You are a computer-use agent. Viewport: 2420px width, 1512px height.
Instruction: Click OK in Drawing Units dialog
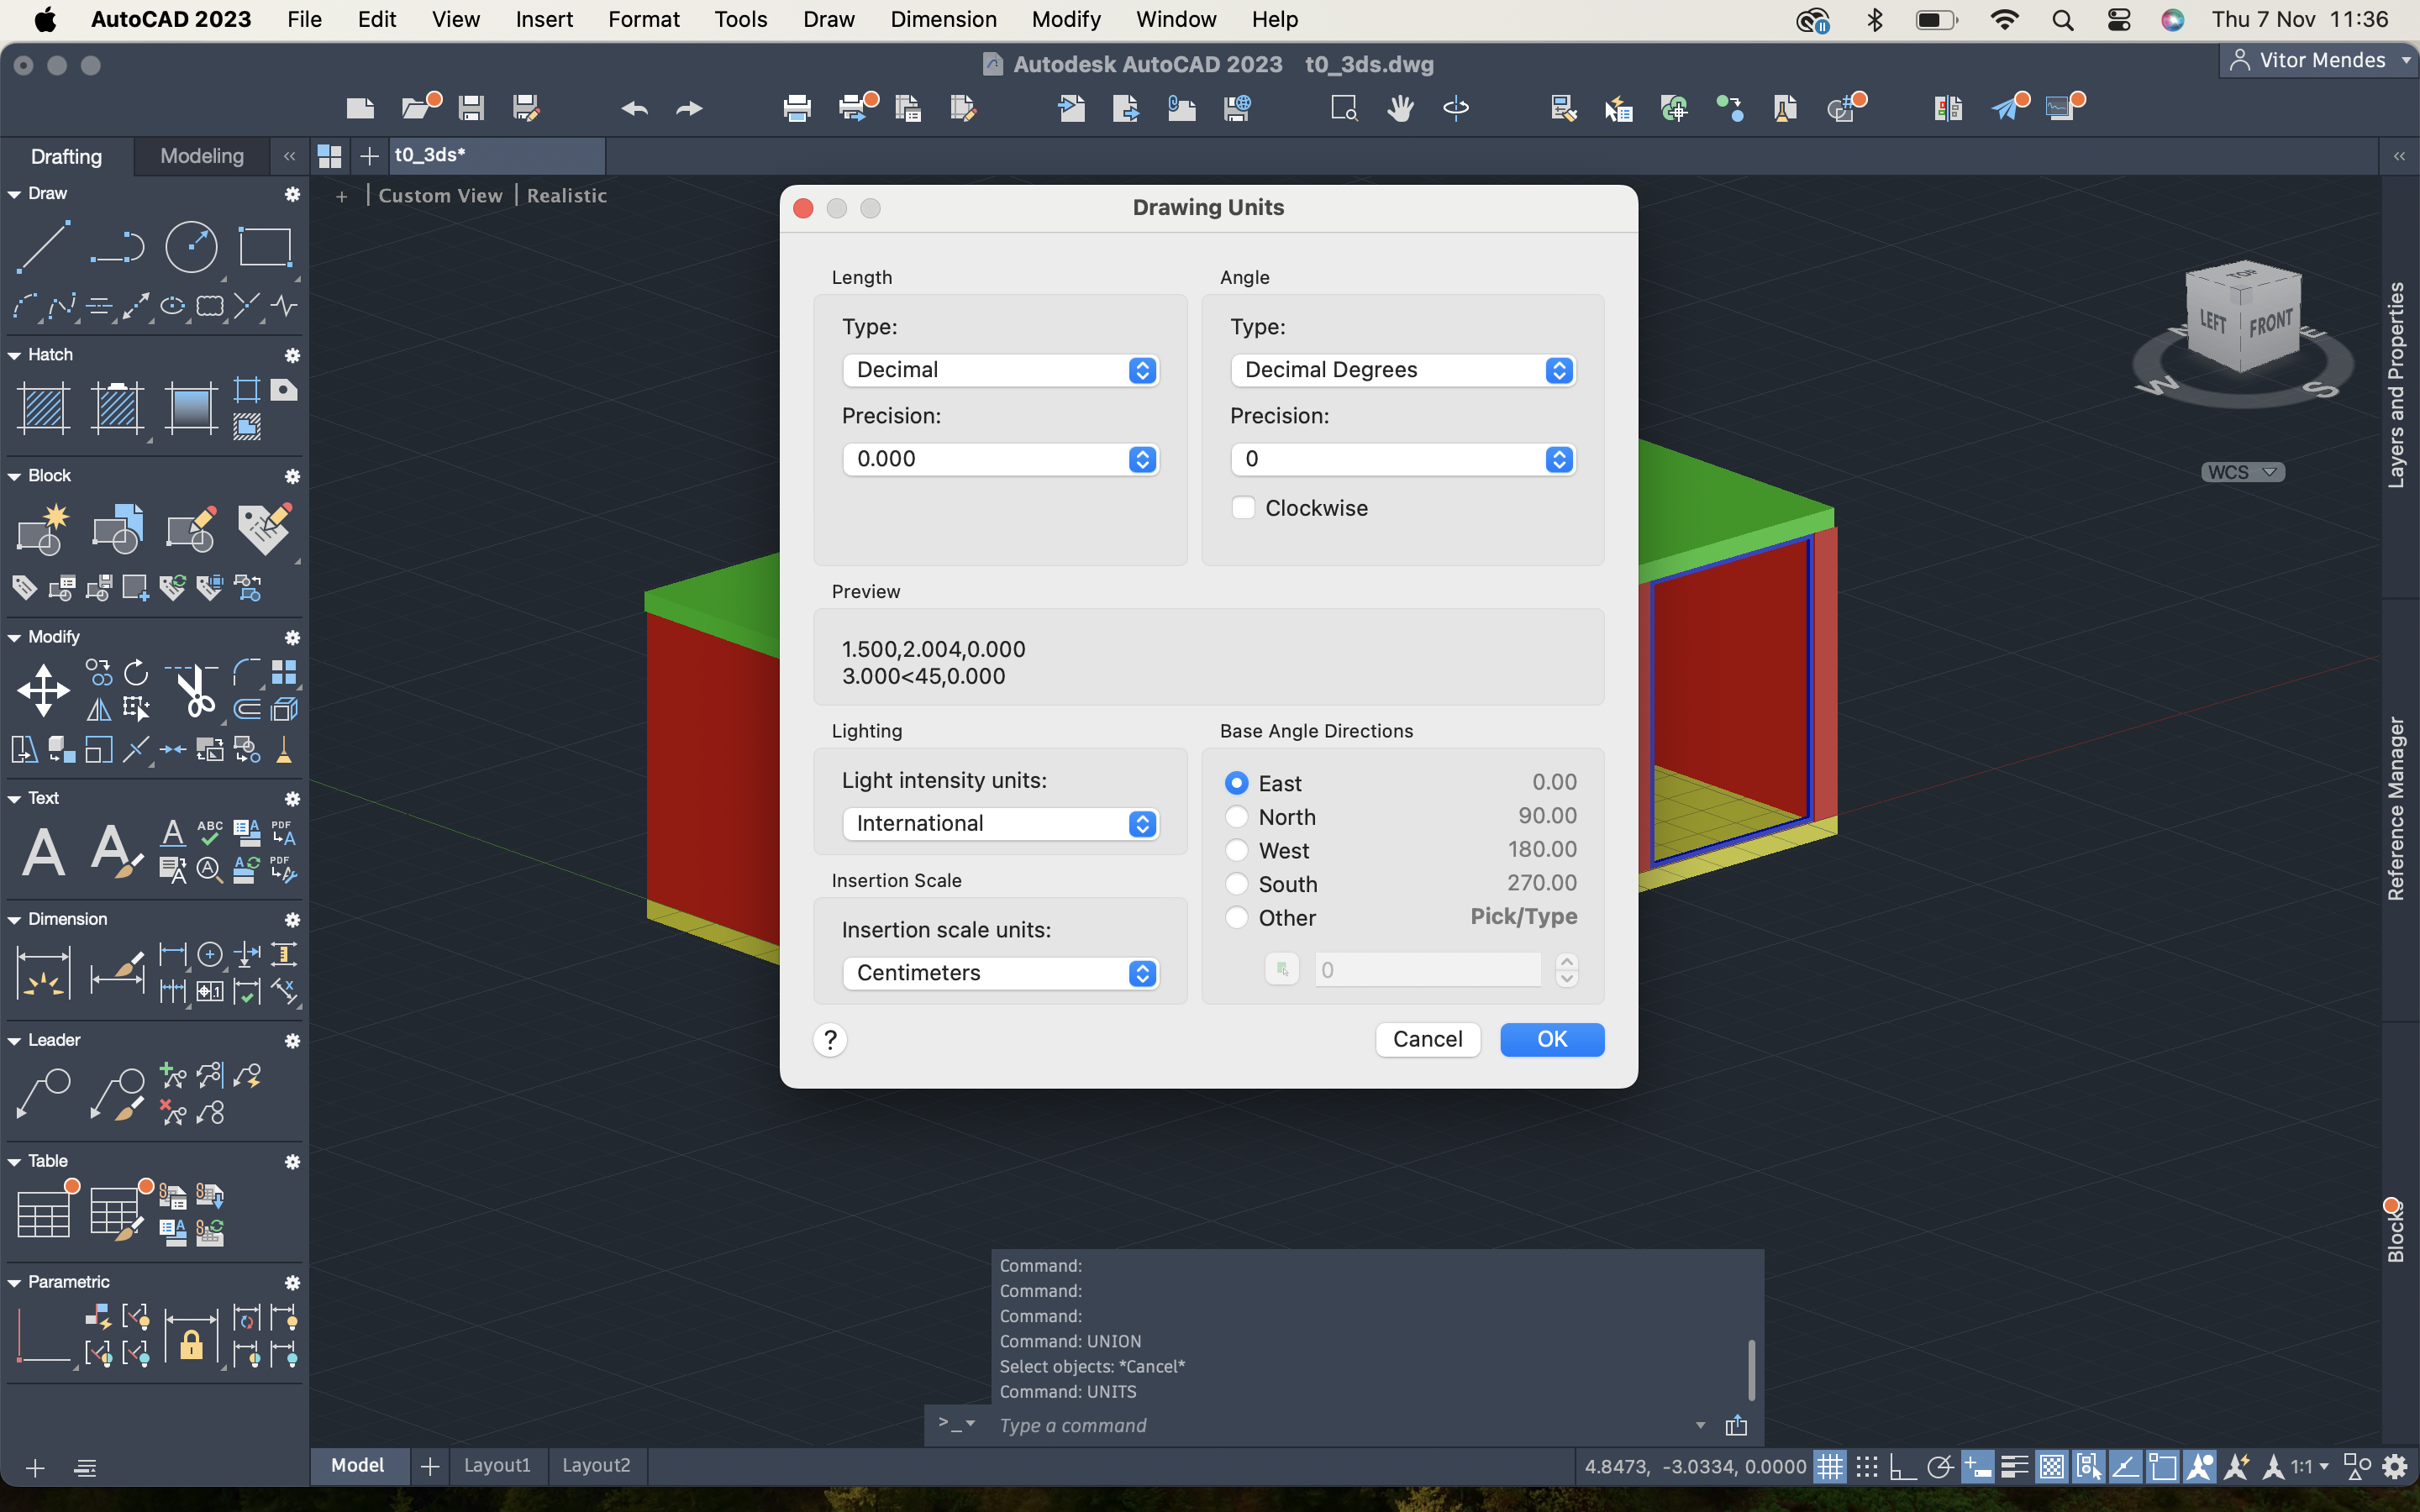click(x=1552, y=1039)
